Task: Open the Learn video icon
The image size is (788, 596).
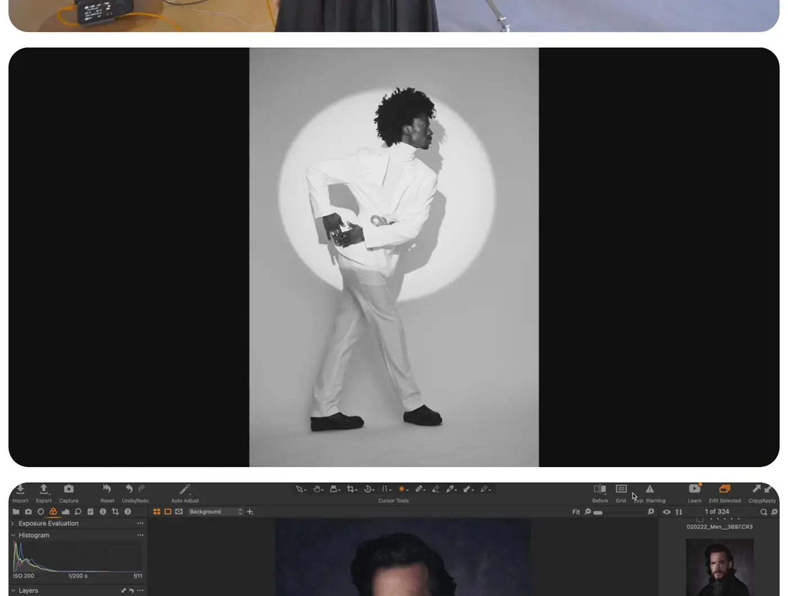Action: [x=695, y=489]
